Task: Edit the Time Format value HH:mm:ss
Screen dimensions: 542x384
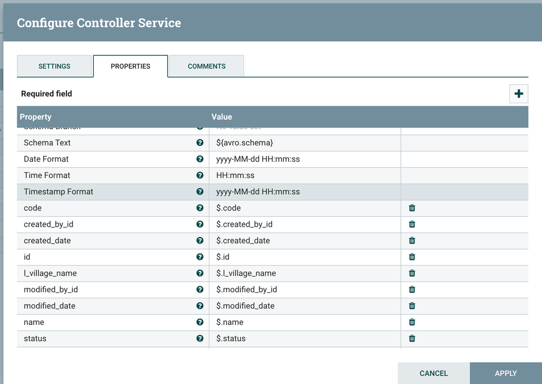Action: pos(305,175)
